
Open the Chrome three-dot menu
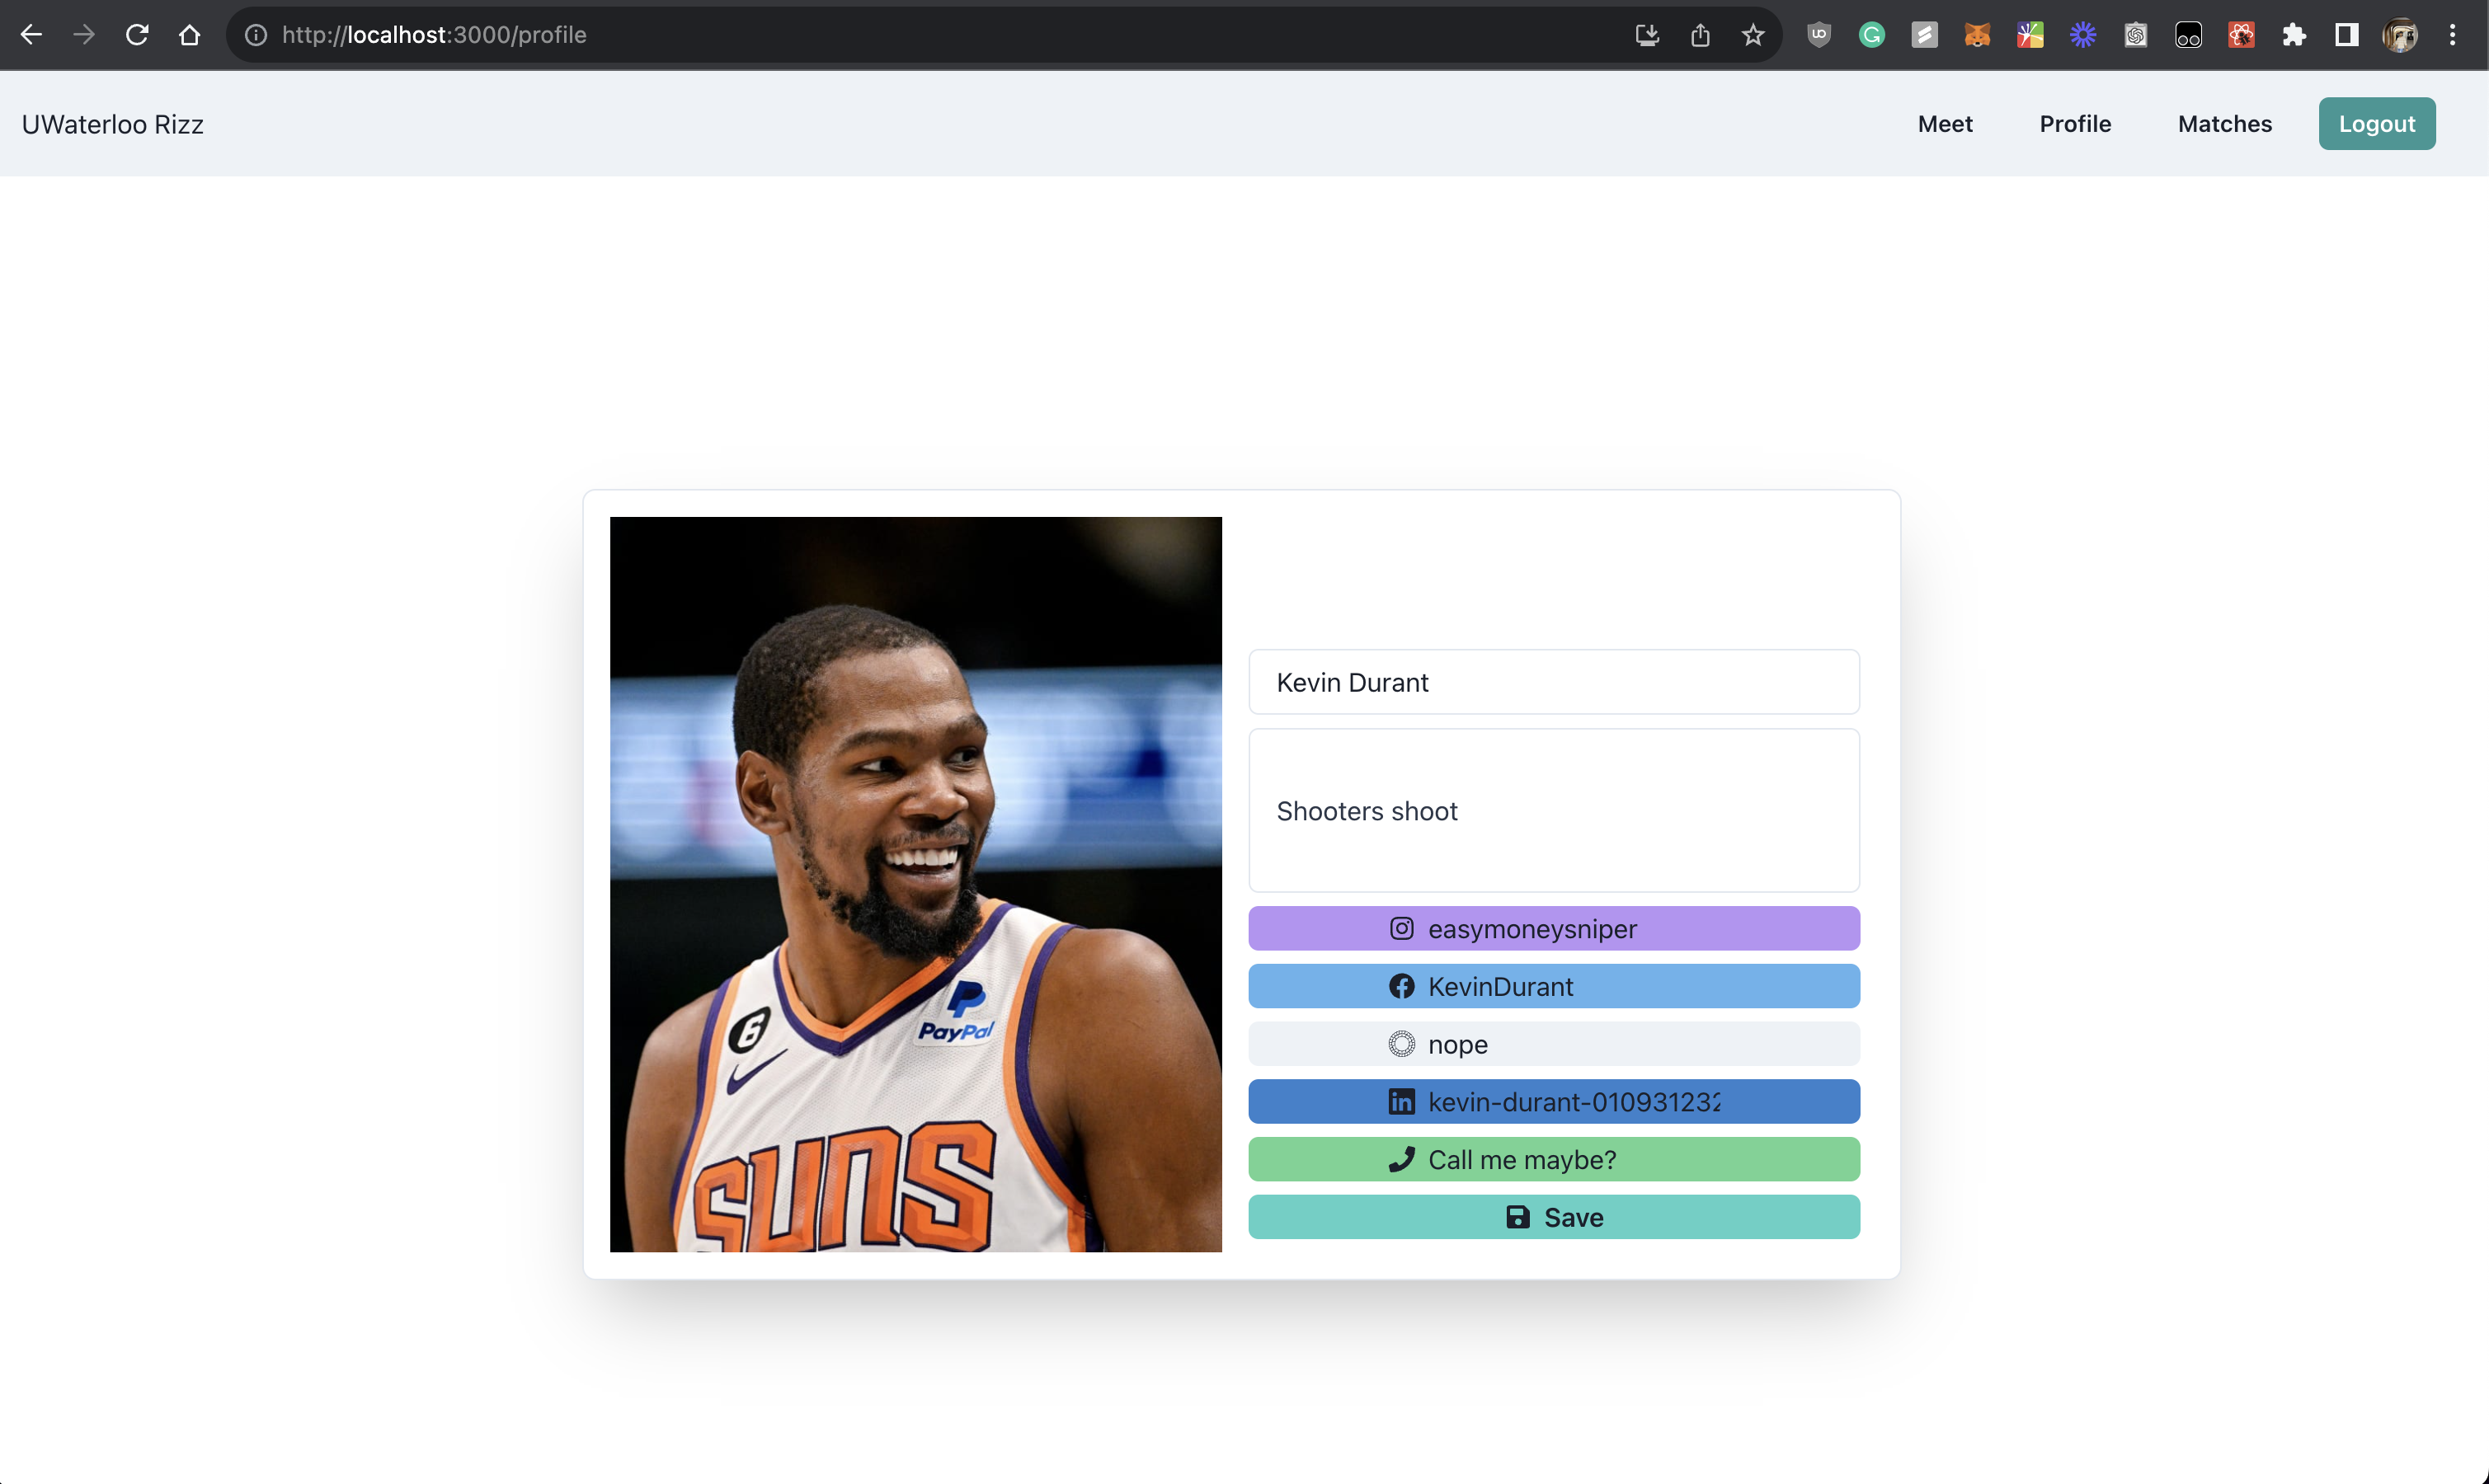(2452, 35)
